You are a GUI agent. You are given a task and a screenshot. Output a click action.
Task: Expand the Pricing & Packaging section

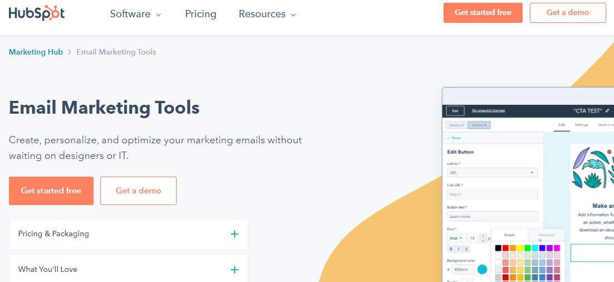pyautogui.click(x=129, y=234)
